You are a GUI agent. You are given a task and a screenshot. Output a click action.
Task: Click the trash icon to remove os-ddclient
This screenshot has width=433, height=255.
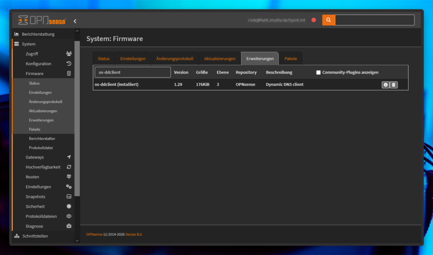[394, 85]
